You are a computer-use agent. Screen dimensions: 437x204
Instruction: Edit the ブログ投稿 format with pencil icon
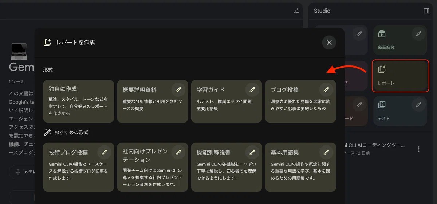[326, 89]
